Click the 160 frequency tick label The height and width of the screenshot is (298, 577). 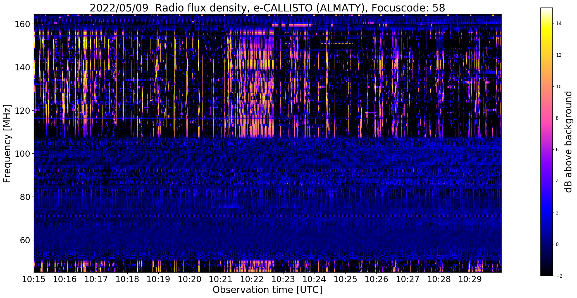coord(23,24)
